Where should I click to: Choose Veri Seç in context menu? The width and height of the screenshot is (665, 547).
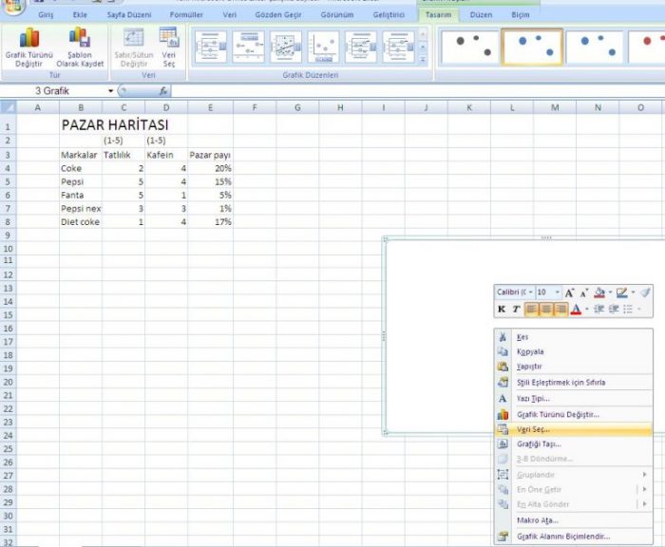pyautogui.click(x=574, y=429)
